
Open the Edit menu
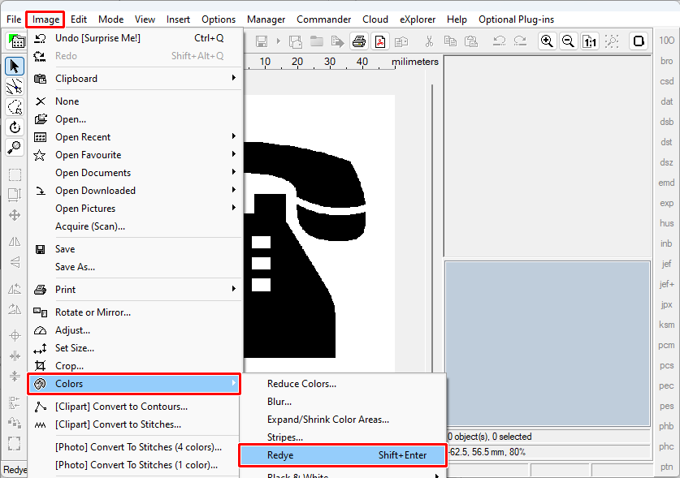tap(79, 19)
